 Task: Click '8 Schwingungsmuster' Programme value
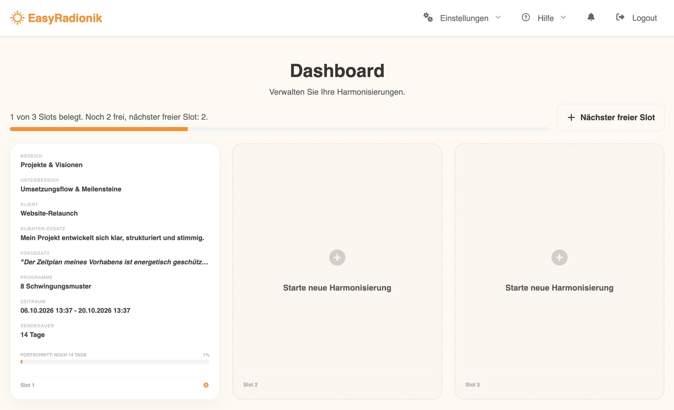click(56, 287)
